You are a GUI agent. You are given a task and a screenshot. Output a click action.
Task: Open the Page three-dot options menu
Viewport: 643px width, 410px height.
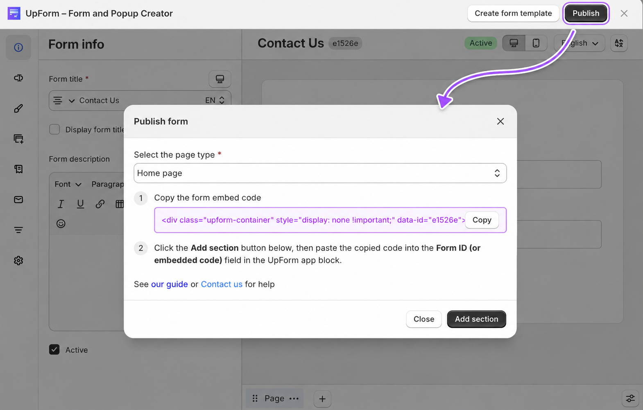(x=294, y=399)
